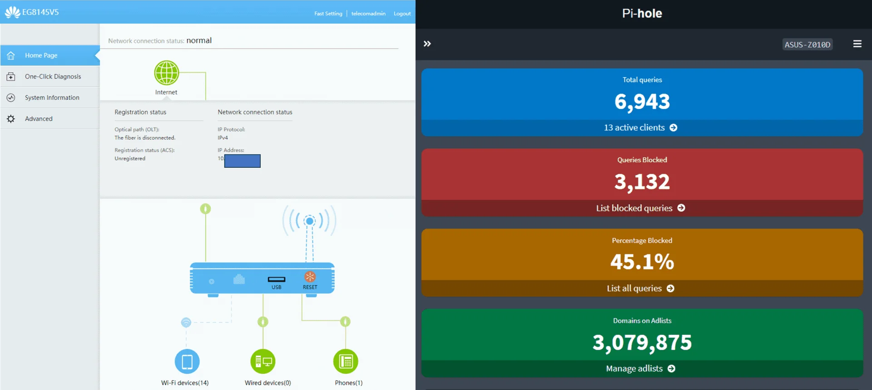Click the RESET button on router diagram
Screen dimensions: 872x390
click(310, 277)
